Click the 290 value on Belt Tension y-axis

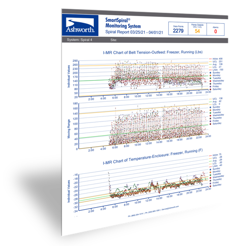coord(75,61)
